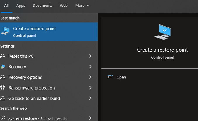198x121 pixels.
Task: Click the large restore point preview icon
Action: pos(163,32)
